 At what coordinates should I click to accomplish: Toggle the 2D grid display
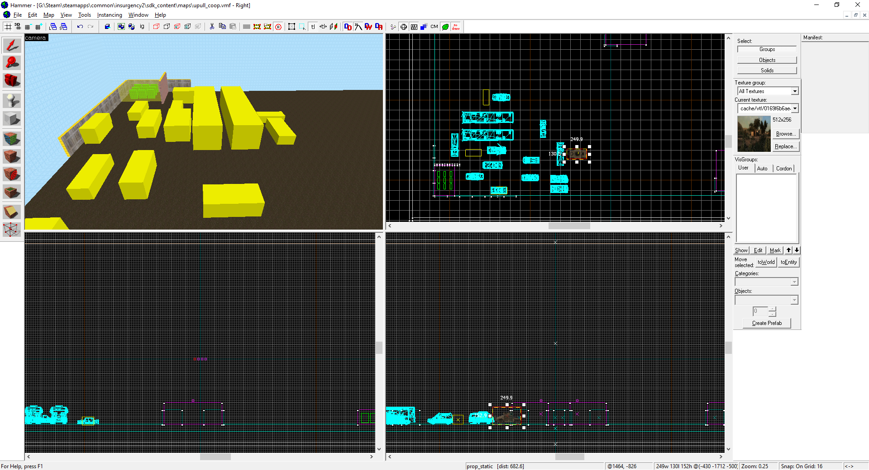tap(8, 27)
